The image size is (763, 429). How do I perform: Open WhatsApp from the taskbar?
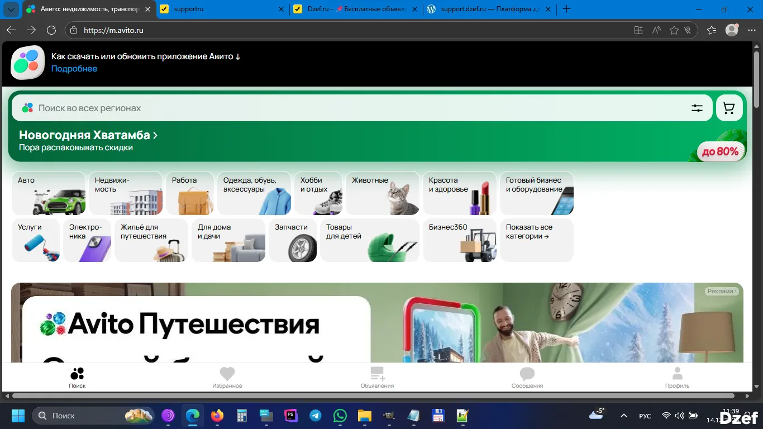coord(340,416)
